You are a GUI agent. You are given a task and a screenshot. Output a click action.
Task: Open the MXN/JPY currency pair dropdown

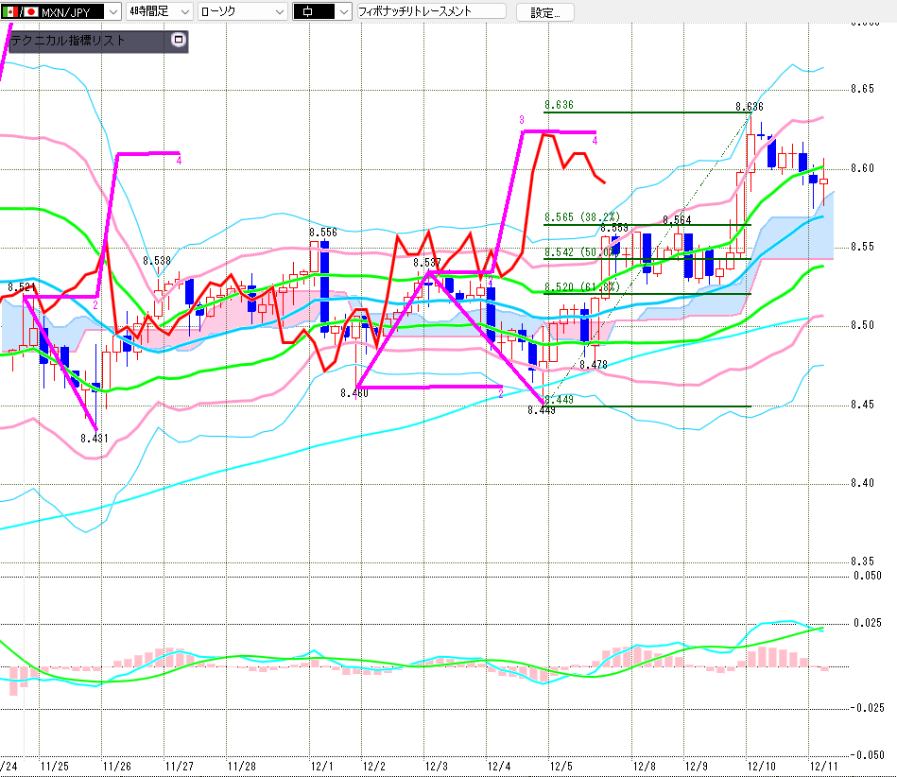[113, 12]
